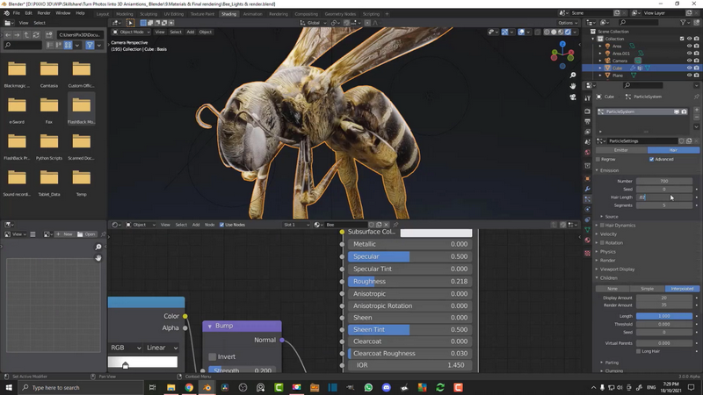
Task: Open the Output properties tab icon
Action: (587, 121)
